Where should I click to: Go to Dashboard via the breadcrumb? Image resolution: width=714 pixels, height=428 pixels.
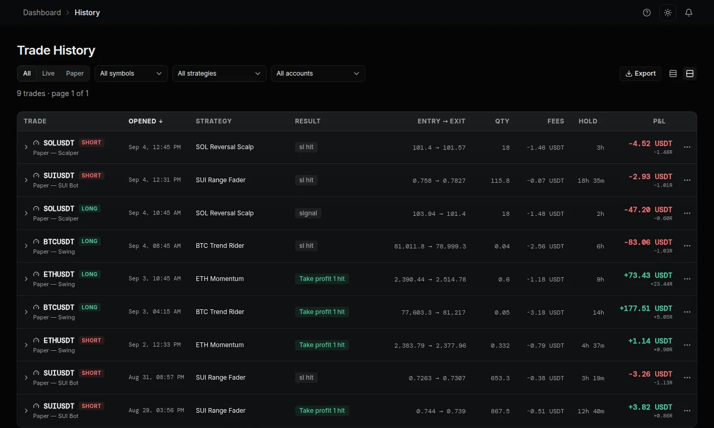coord(42,13)
